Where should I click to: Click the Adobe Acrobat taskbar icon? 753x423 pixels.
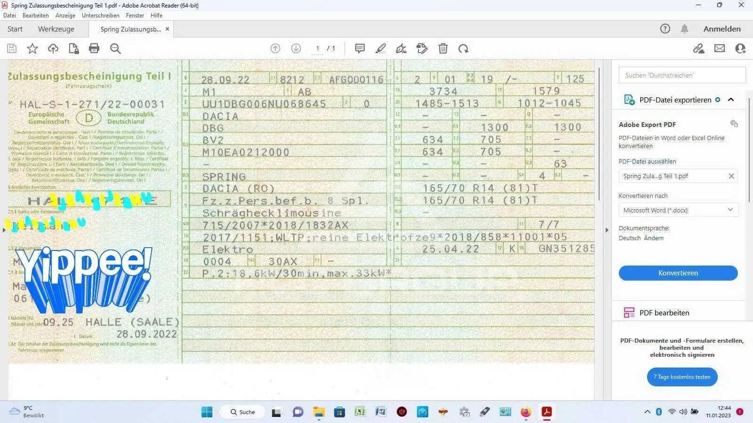click(546, 412)
